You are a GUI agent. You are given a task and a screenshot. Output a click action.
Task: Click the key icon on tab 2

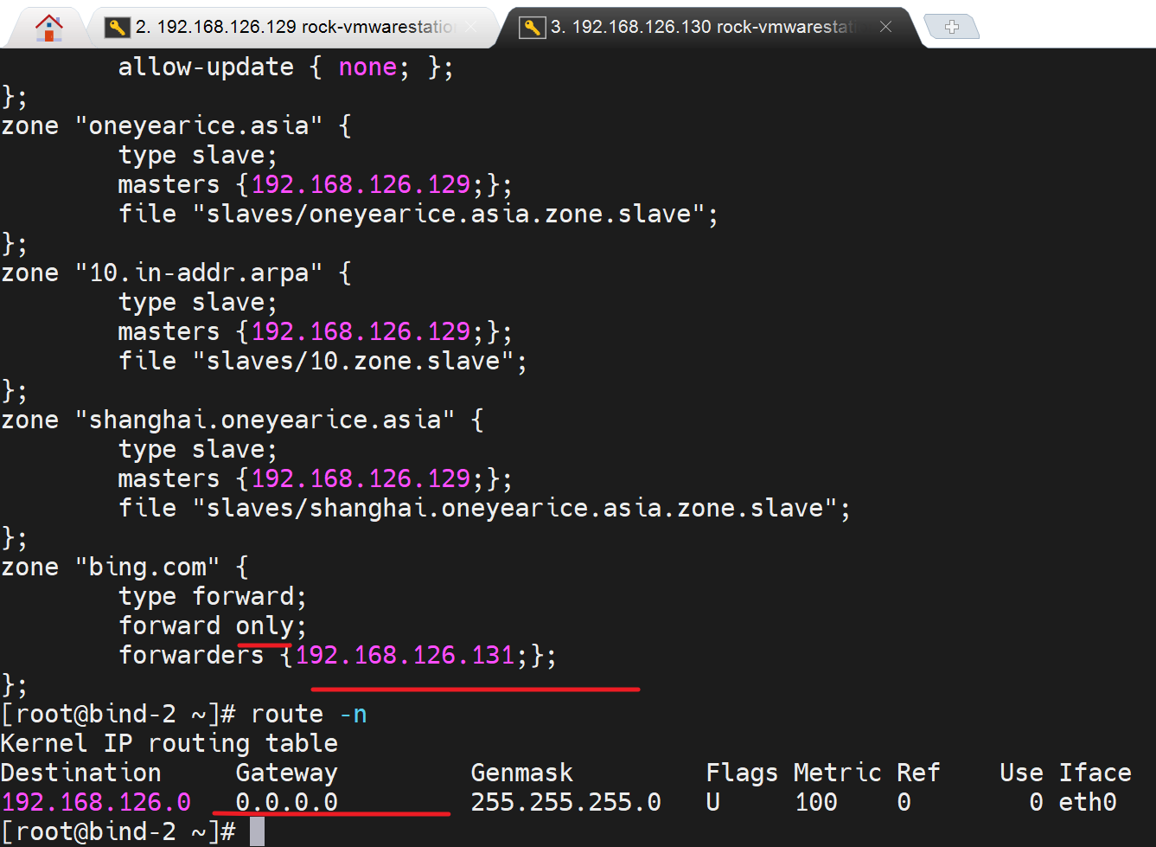coord(117,28)
